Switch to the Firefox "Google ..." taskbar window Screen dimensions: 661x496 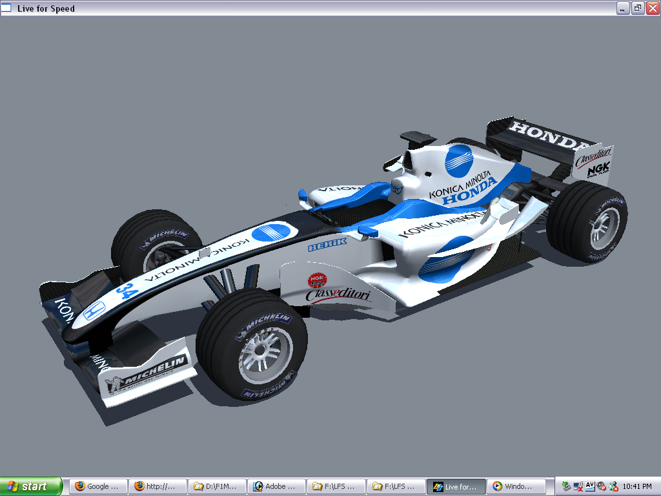click(x=98, y=486)
